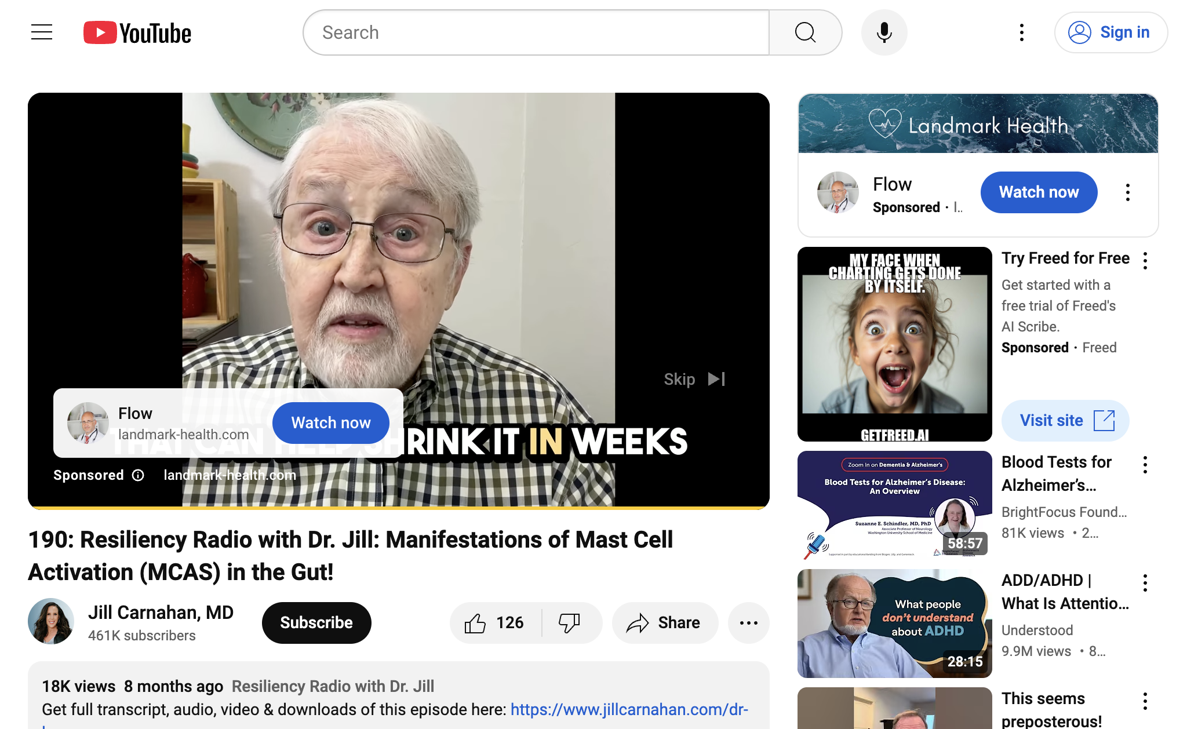Image resolution: width=1187 pixels, height=729 pixels.
Task: Open the ADHD video thumbnail
Action: (x=895, y=624)
